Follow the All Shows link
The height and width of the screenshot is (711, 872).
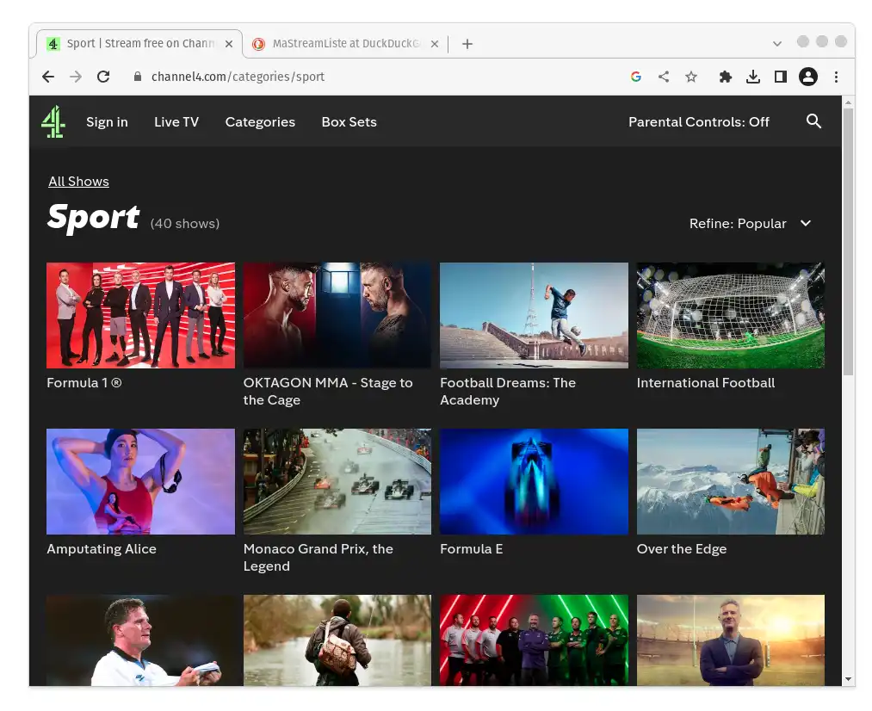point(78,182)
